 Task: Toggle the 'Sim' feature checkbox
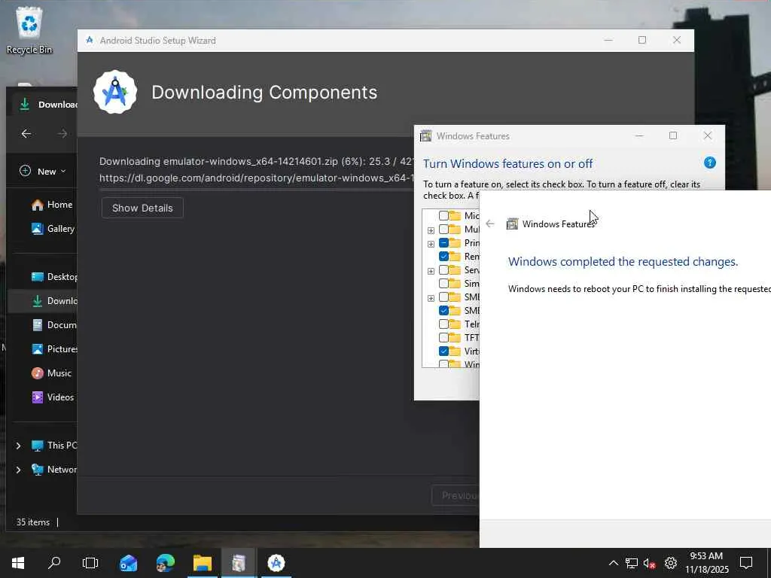tap(443, 283)
